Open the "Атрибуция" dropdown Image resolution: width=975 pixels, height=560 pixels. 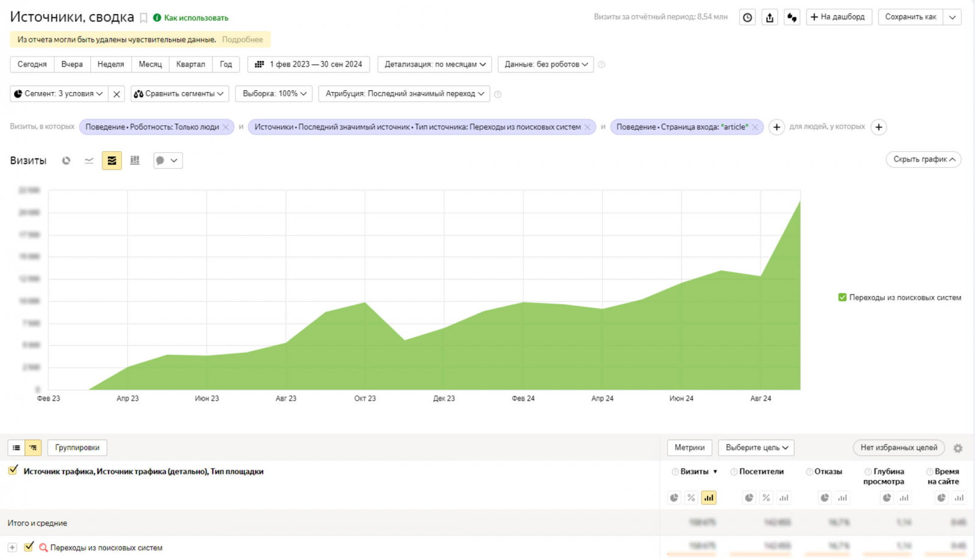click(x=405, y=94)
